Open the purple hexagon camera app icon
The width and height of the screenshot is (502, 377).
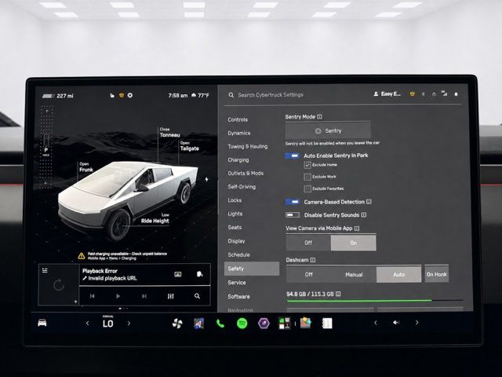click(x=264, y=324)
